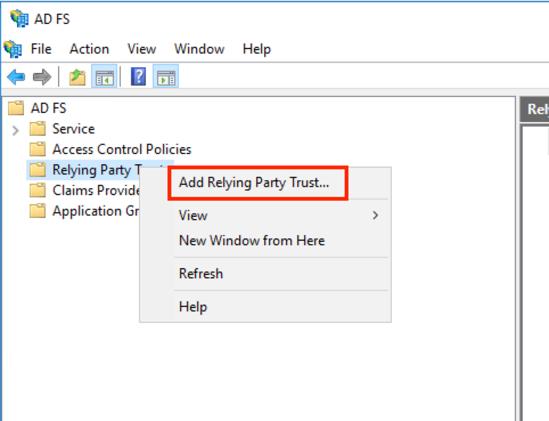Image resolution: width=549 pixels, height=421 pixels.
Task: Click the Up one level folder icon
Action: tap(76, 76)
